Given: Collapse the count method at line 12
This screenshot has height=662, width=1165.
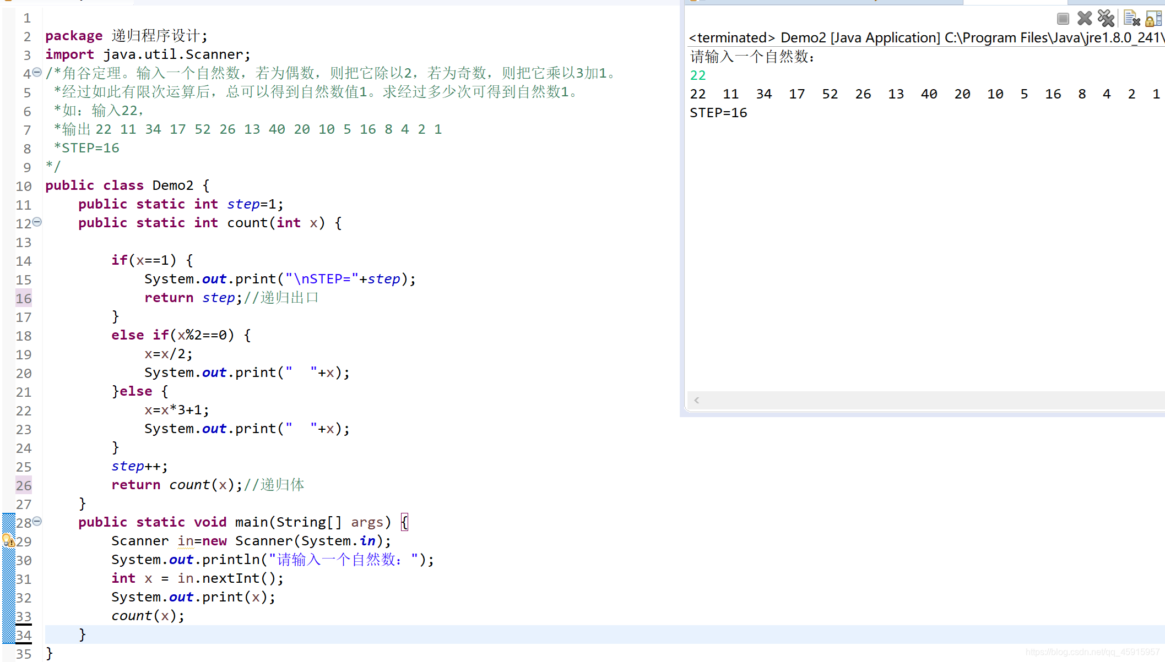Looking at the screenshot, I should coord(37,222).
